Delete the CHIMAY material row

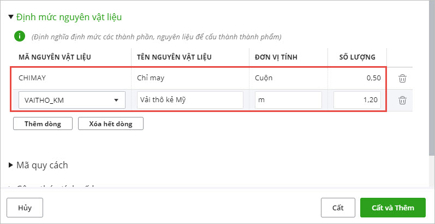coord(402,78)
